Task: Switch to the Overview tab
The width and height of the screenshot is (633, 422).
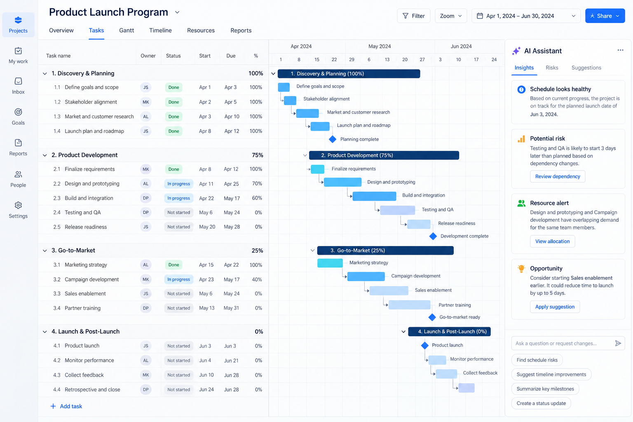Action: point(61,30)
